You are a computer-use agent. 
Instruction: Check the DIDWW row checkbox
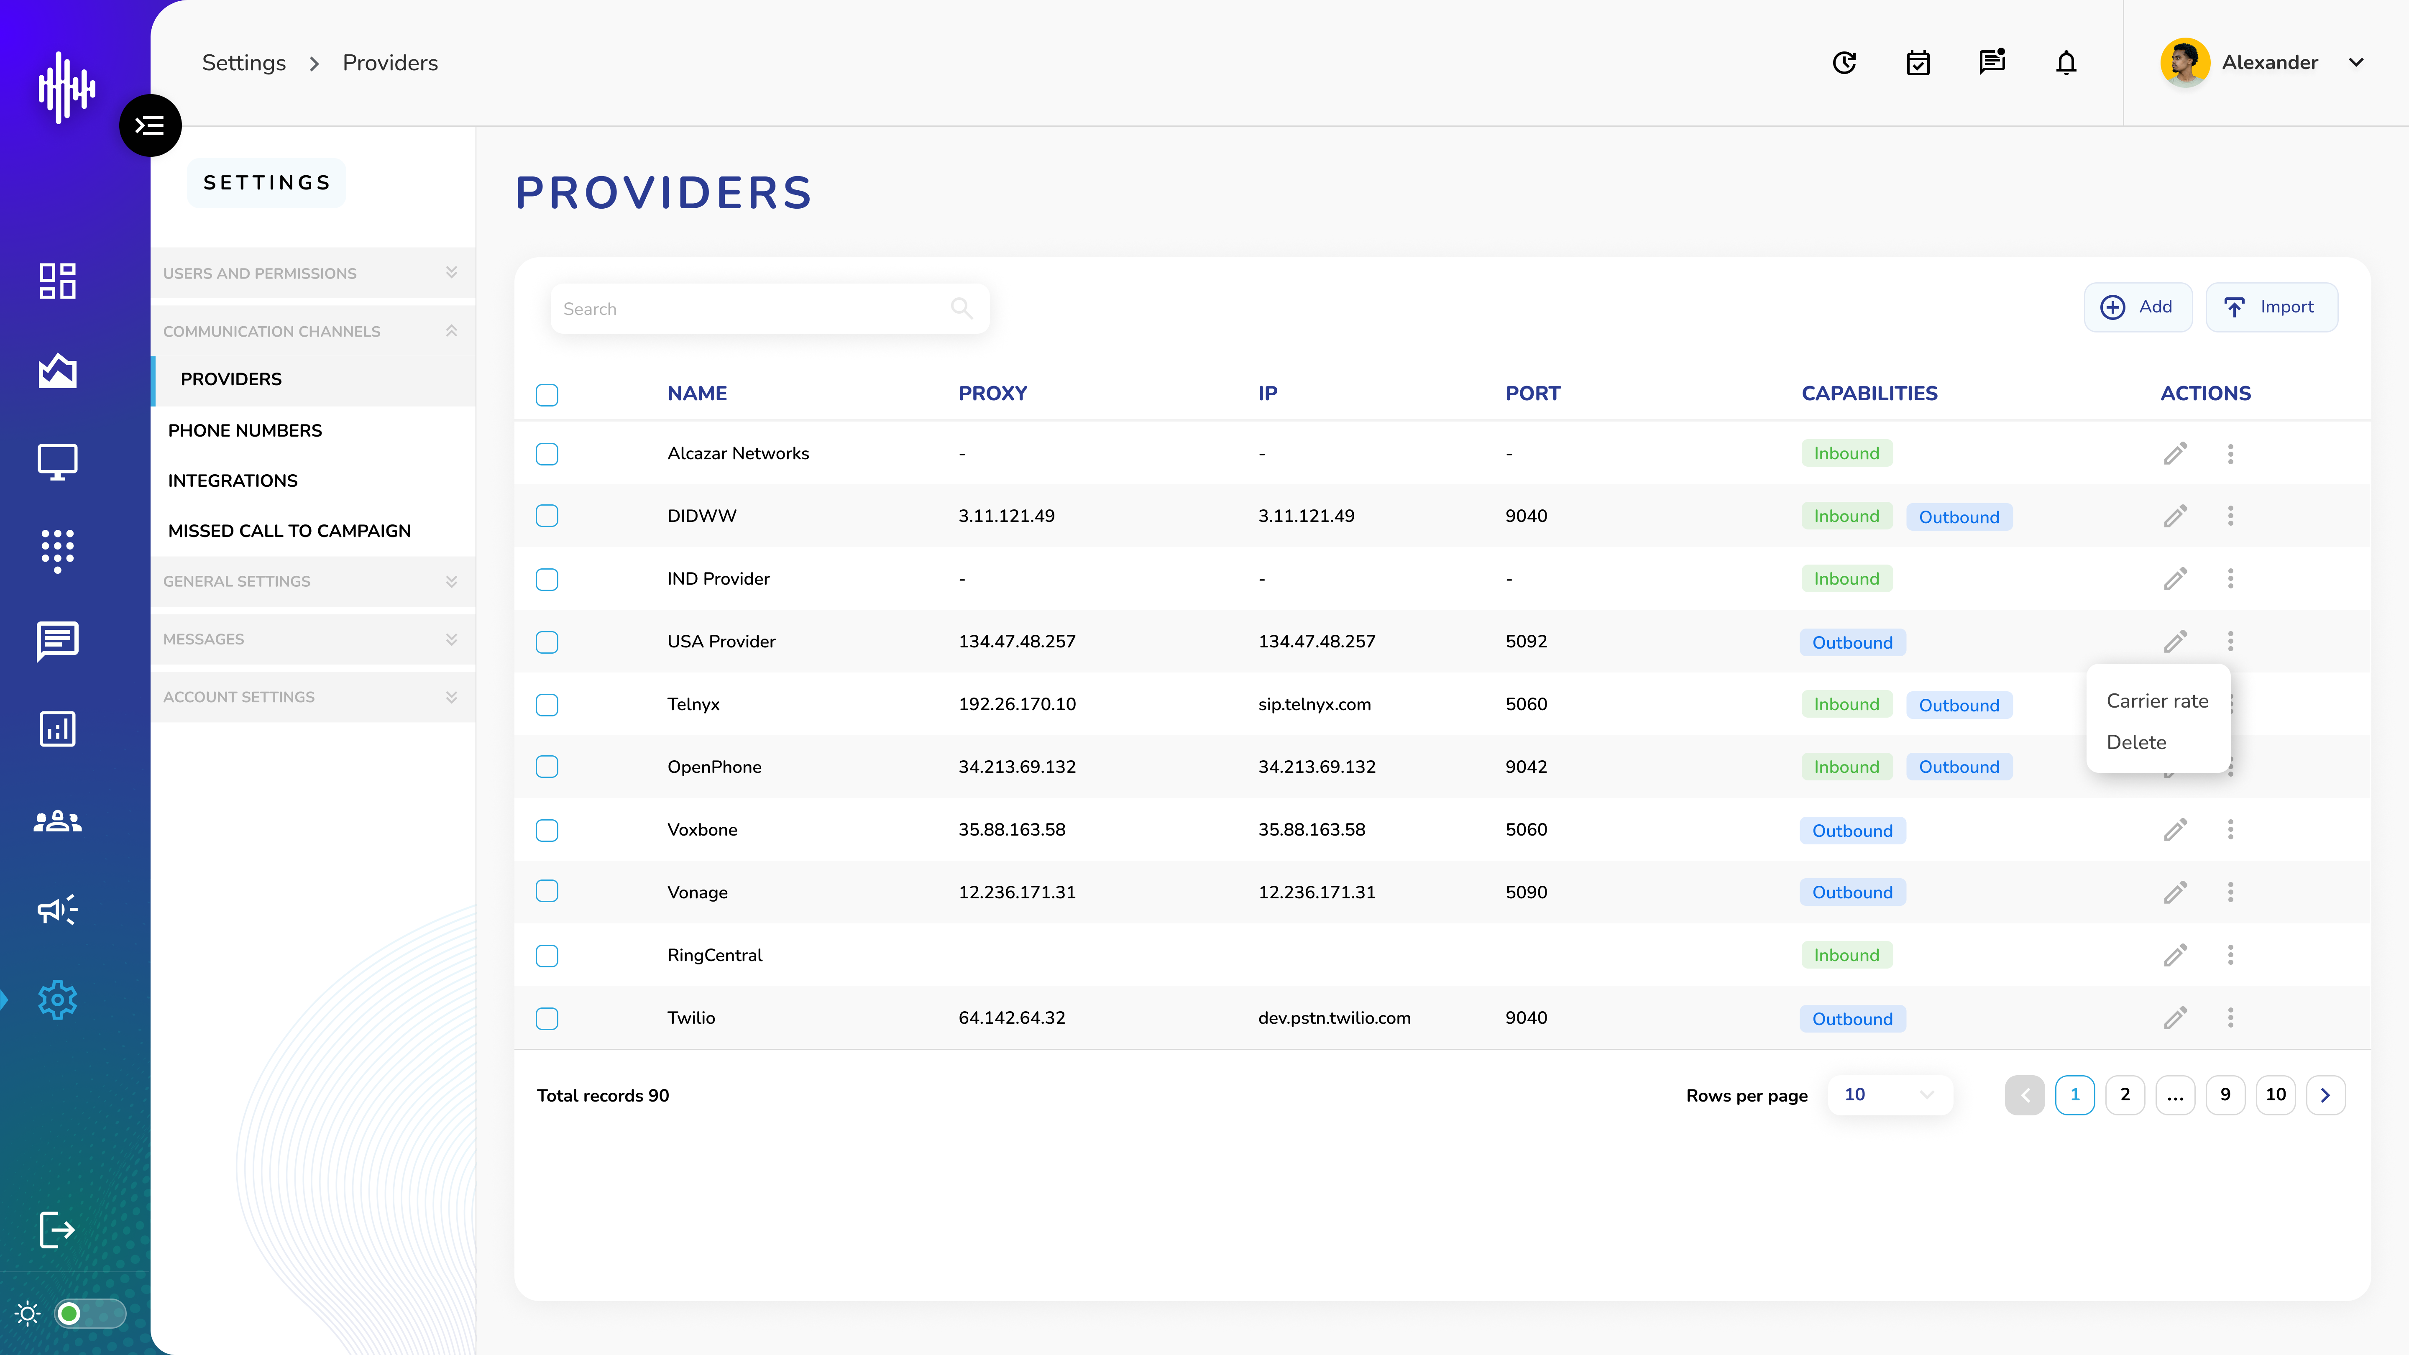547,516
